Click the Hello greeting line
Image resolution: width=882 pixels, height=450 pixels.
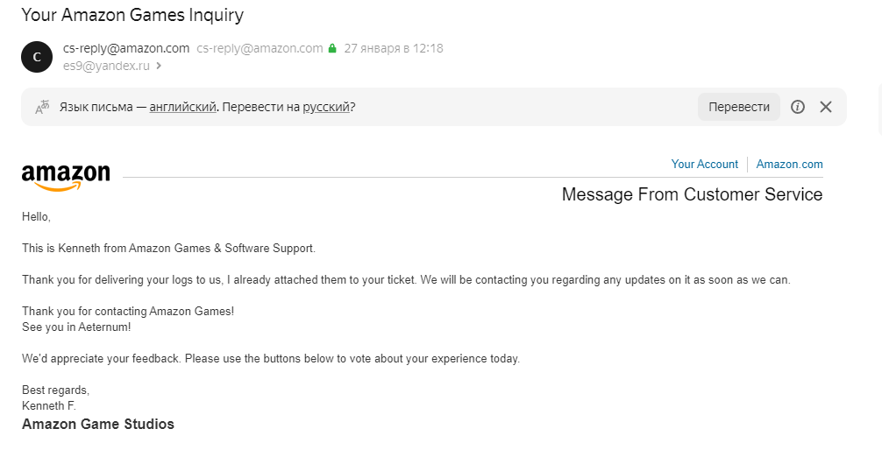tap(37, 216)
